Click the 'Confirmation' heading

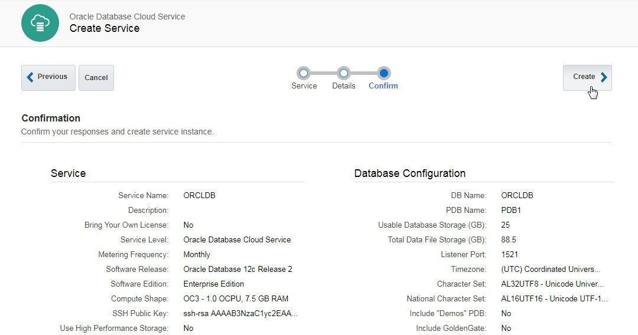pyautogui.click(x=51, y=118)
